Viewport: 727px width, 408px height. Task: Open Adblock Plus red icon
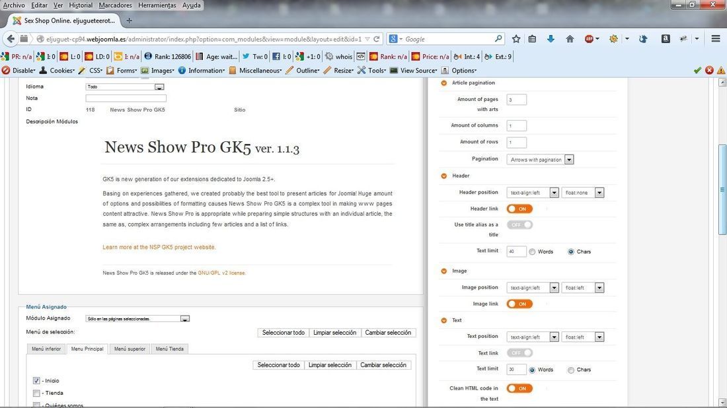pyautogui.click(x=589, y=39)
